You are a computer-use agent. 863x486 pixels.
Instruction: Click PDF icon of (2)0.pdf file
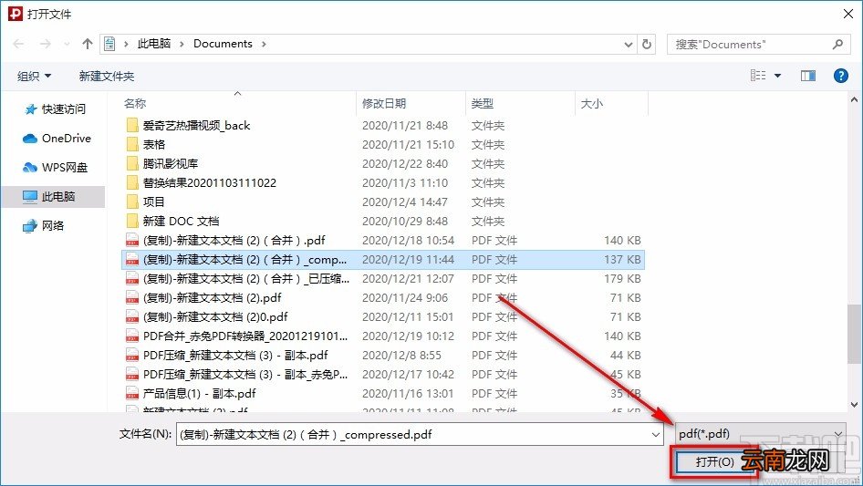pos(132,317)
